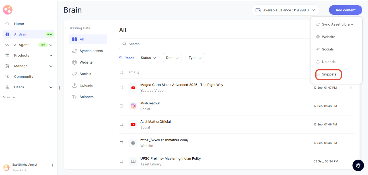
Task: Click the Instagram icon for atish.mathur
Action: click(133, 106)
